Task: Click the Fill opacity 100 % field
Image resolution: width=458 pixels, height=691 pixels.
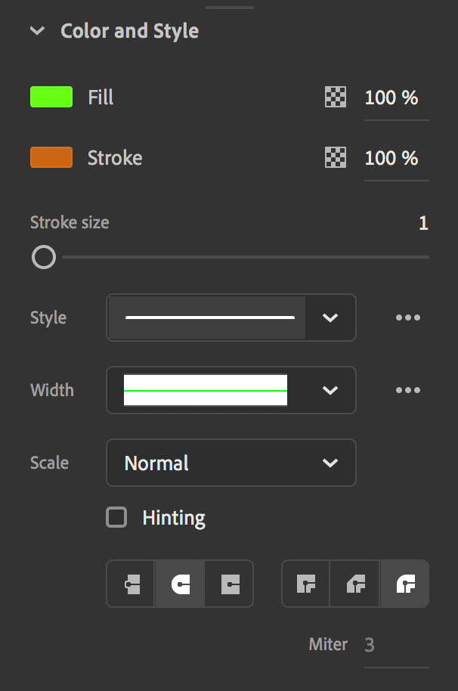Action: [x=391, y=98]
